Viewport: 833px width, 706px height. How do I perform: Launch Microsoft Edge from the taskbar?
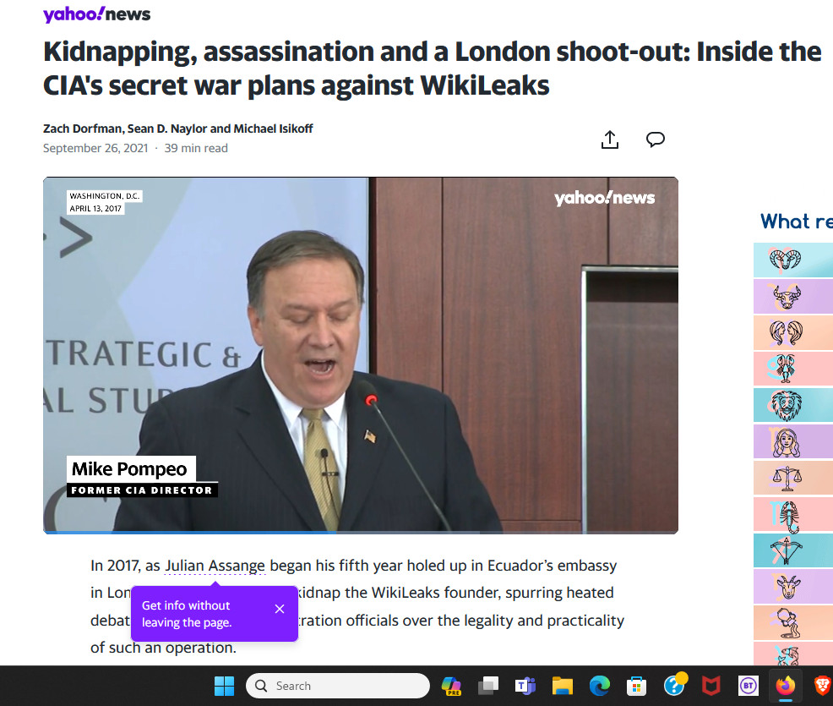coord(599,686)
